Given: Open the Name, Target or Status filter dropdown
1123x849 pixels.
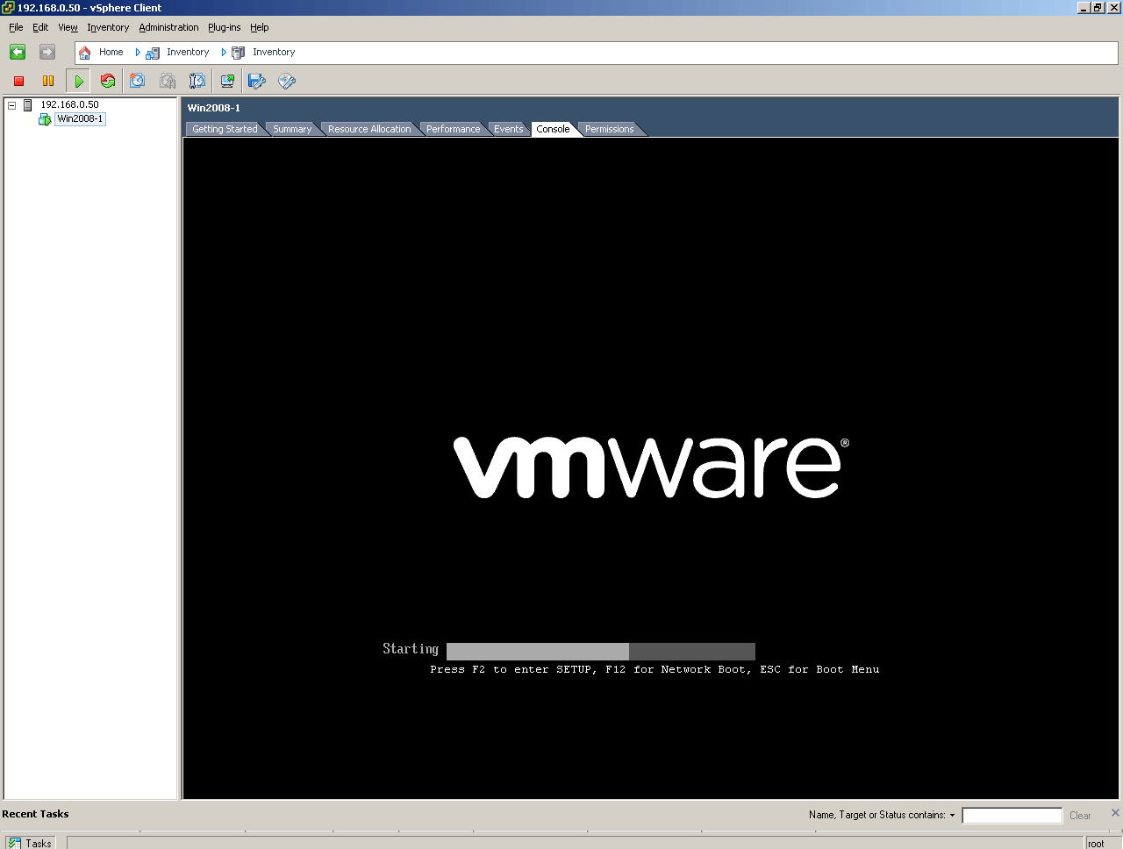Looking at the screenshot, I should point(952,816).
